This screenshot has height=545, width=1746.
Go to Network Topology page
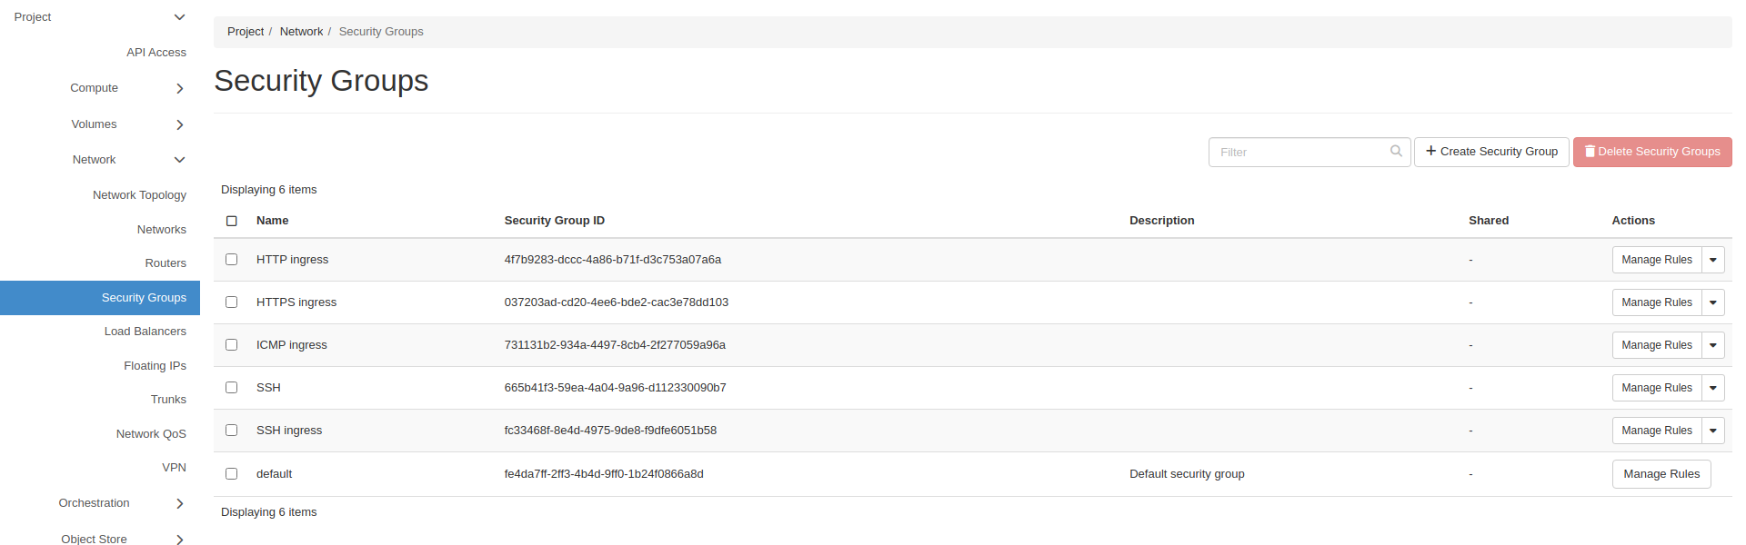click(139, 195)
